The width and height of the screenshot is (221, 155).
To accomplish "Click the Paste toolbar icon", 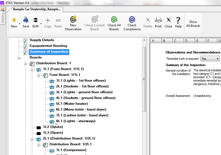I will tap(58, 20).
